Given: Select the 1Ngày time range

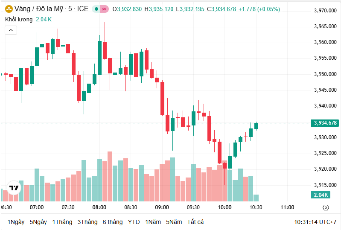Looking at the screenshot, I should 16,222.
